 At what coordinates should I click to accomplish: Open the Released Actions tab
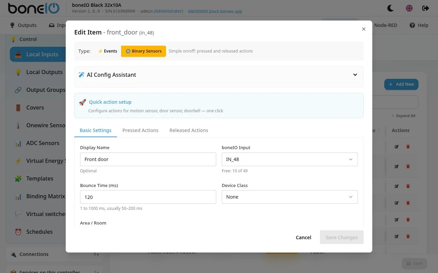[x=189, y=130]
